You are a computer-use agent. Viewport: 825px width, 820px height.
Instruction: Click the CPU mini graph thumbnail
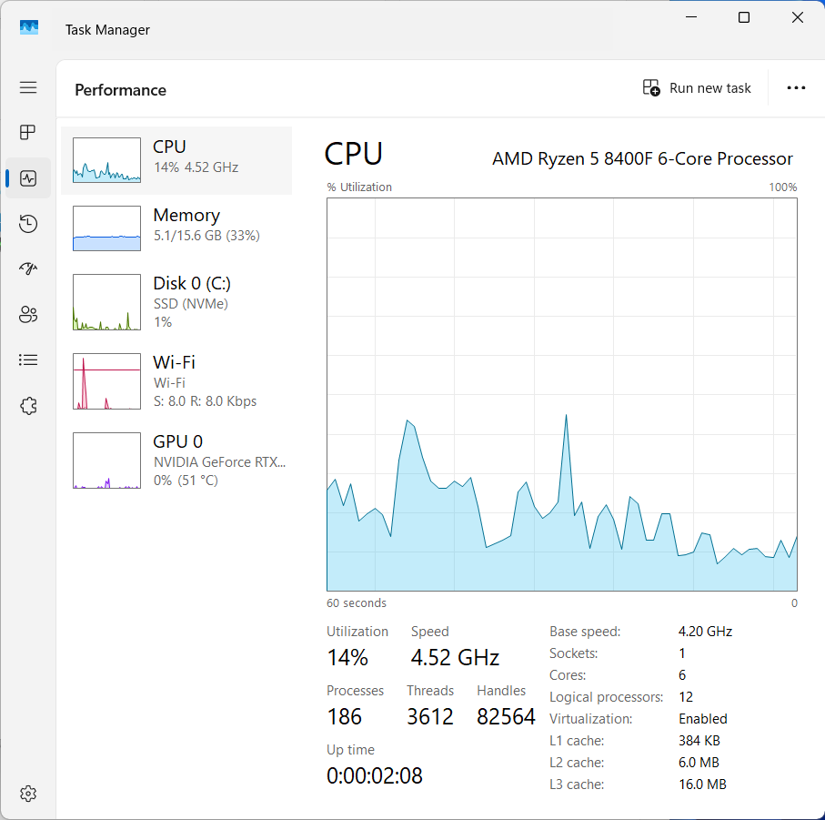(x=106, y=160)
